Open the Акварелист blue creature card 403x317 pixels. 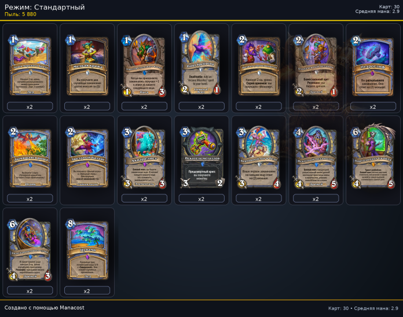tap(144, 157)
